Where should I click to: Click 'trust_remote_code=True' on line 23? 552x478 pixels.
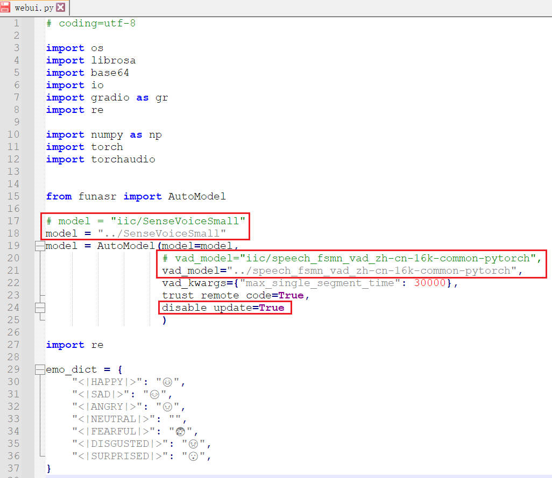233,295
